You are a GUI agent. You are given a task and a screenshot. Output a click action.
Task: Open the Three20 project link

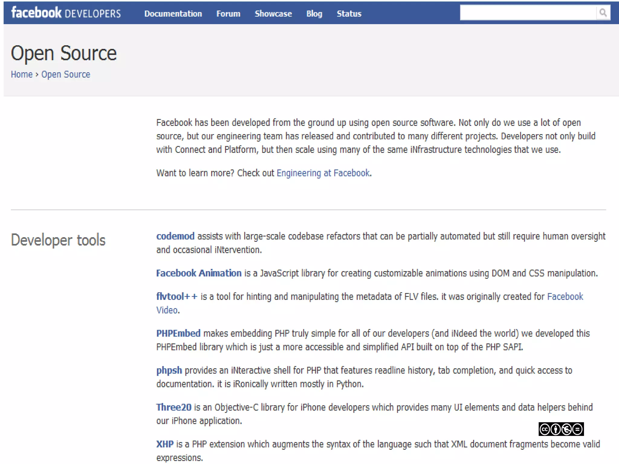(x=173, y=407)
